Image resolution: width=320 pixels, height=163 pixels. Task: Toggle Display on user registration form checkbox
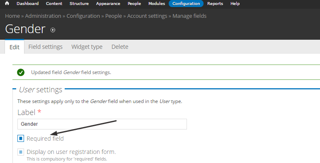21,152
